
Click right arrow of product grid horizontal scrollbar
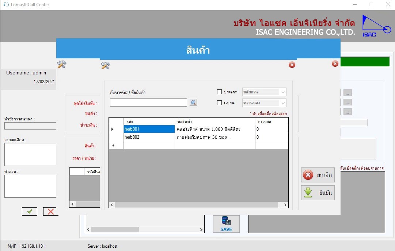285,205
